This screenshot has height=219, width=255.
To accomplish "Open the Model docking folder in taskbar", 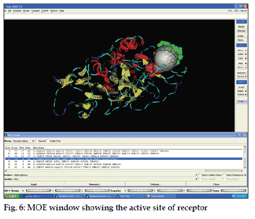I will pyautogui.click(x=161, y=196).
